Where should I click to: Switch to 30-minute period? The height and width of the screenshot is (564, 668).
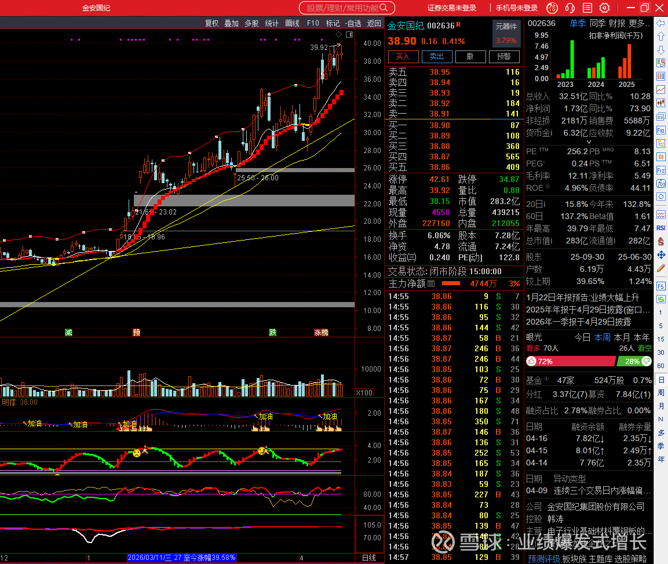pos(660,352)
